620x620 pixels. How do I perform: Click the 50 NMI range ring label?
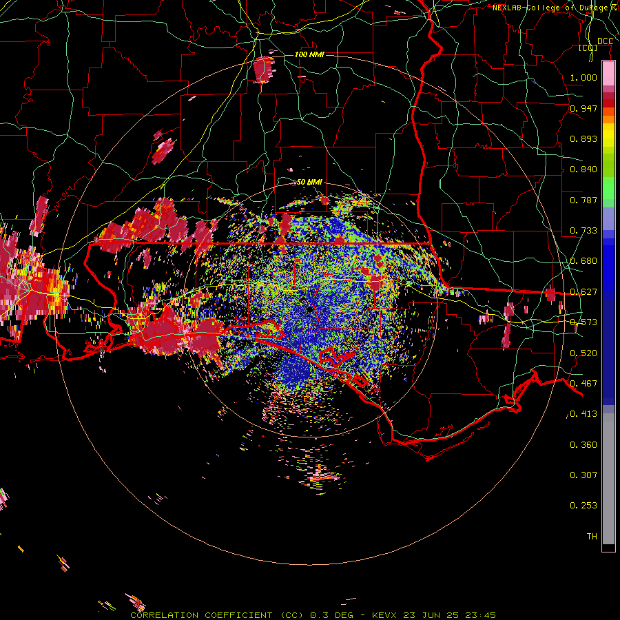click(x=309, y=182)
